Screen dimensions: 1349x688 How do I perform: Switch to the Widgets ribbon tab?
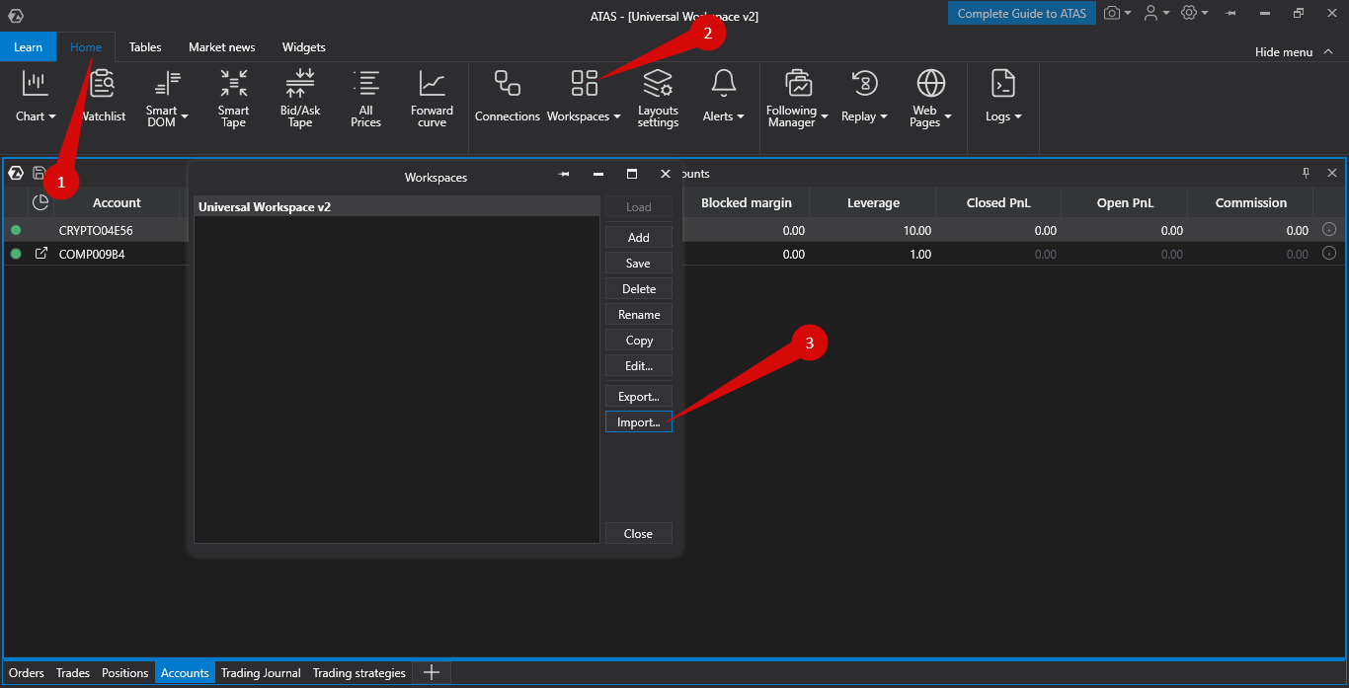pyautogui.click(x=303, y=46)
